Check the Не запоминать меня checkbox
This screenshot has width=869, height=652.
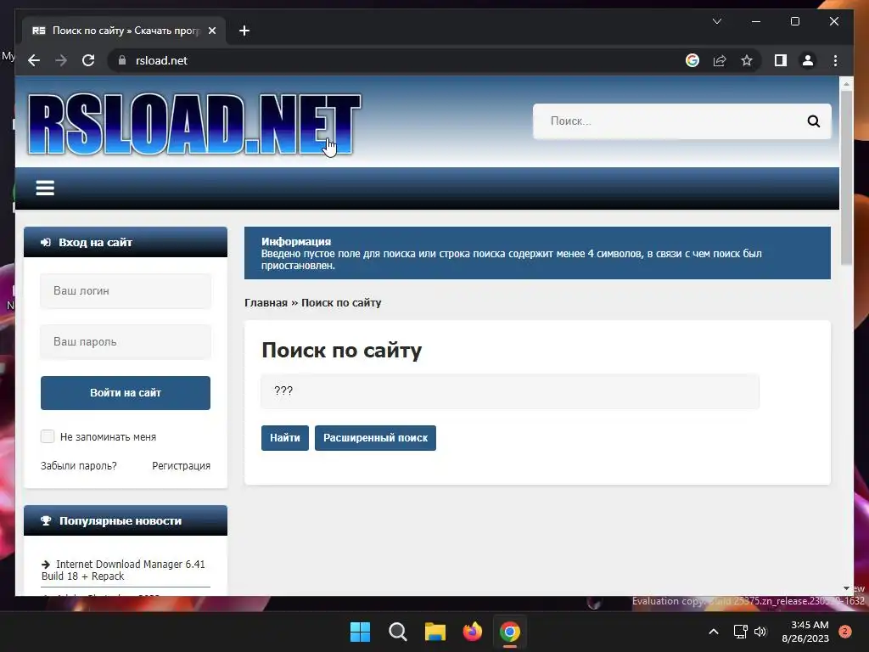coord(48,436)
